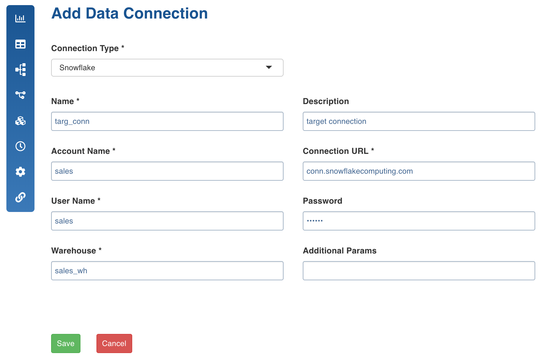Image resolution: width=548 pixels, height=362 pixels.
Task: Open the hierarchy tree diagram icon
Action: tap(20, 70)
